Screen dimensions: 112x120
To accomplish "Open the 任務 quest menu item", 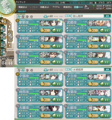I will 78,7.
